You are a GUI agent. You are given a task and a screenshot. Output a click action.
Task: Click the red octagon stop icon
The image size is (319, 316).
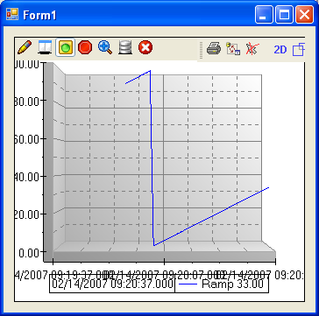pyautogui.click(x=85, y=47)
